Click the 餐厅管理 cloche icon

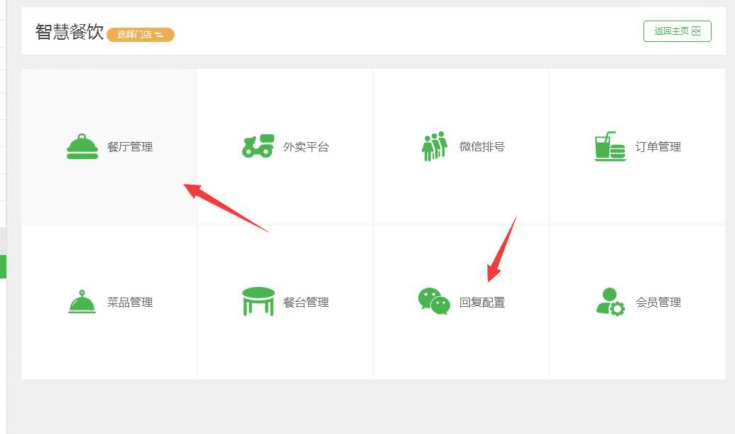point(82,147)
